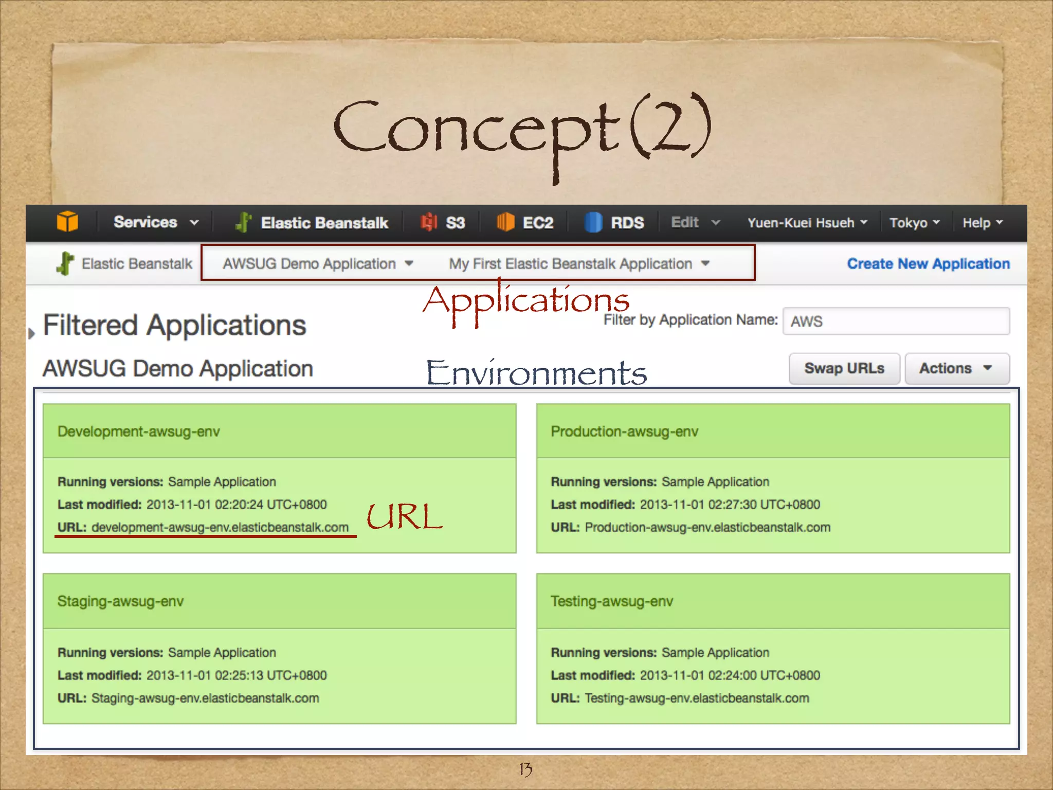Viewport: 1053px width, 790px height.
Task: Open the Edit shortcuts dropdown
Action: (x=695, y=222)
